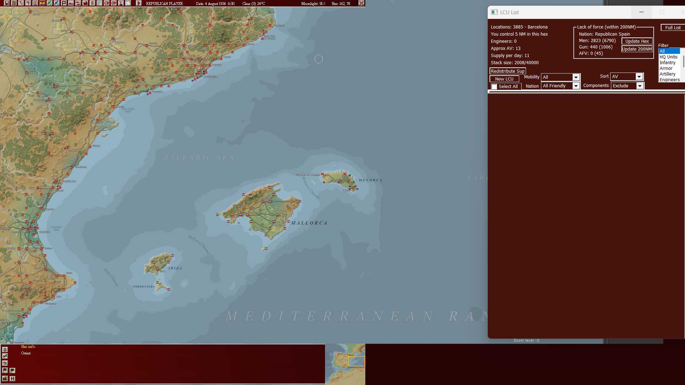Select the green aircraft toolbar icon

(49, 3)
